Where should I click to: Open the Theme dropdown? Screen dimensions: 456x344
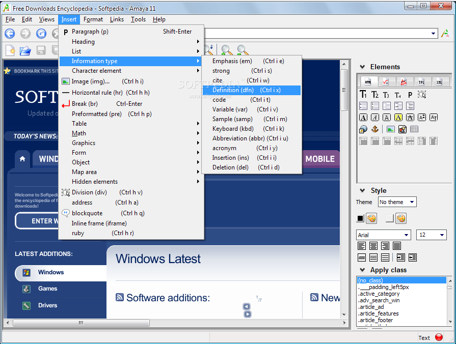(x=397, y=202)
